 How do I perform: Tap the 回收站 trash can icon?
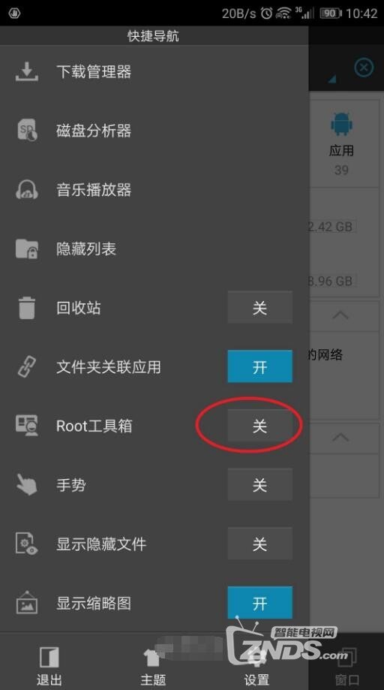click(x=27, y=308)
